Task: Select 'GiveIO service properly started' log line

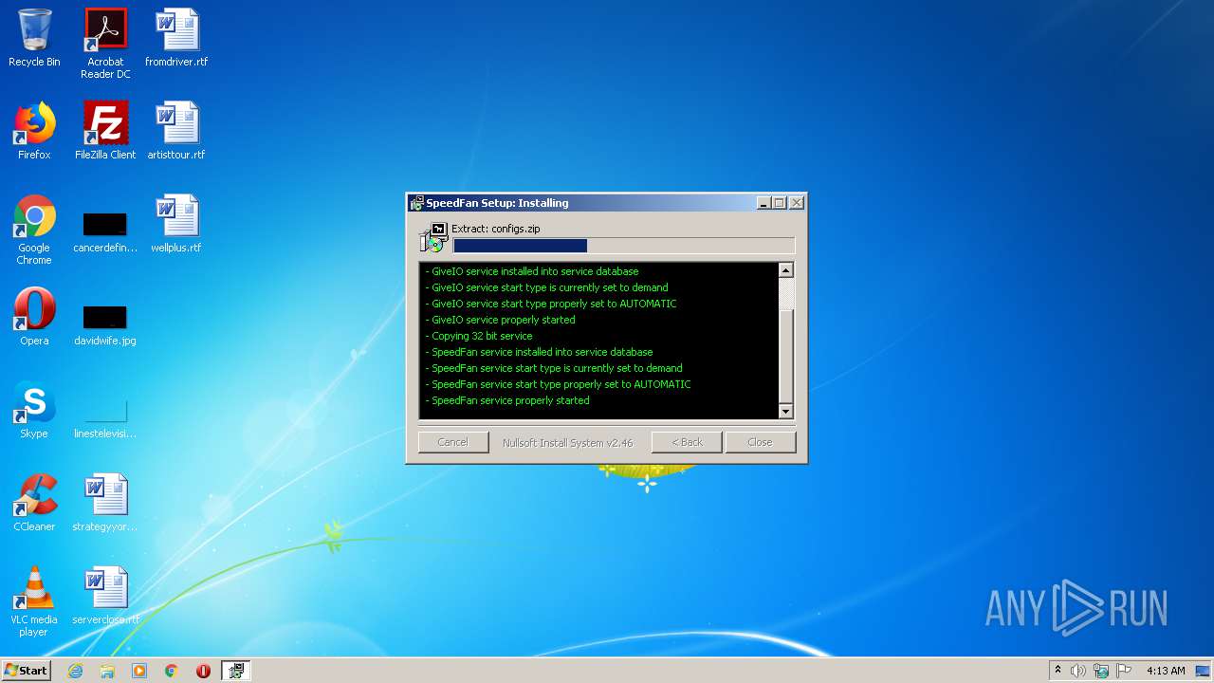Action: coord(500,320)
